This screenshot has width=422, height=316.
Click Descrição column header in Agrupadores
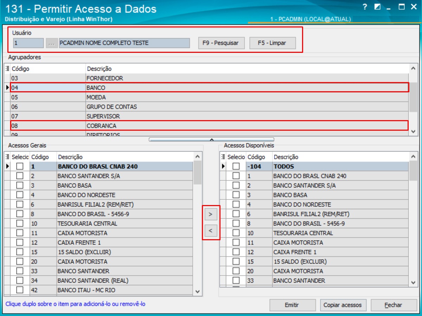[x=247, y=69]
